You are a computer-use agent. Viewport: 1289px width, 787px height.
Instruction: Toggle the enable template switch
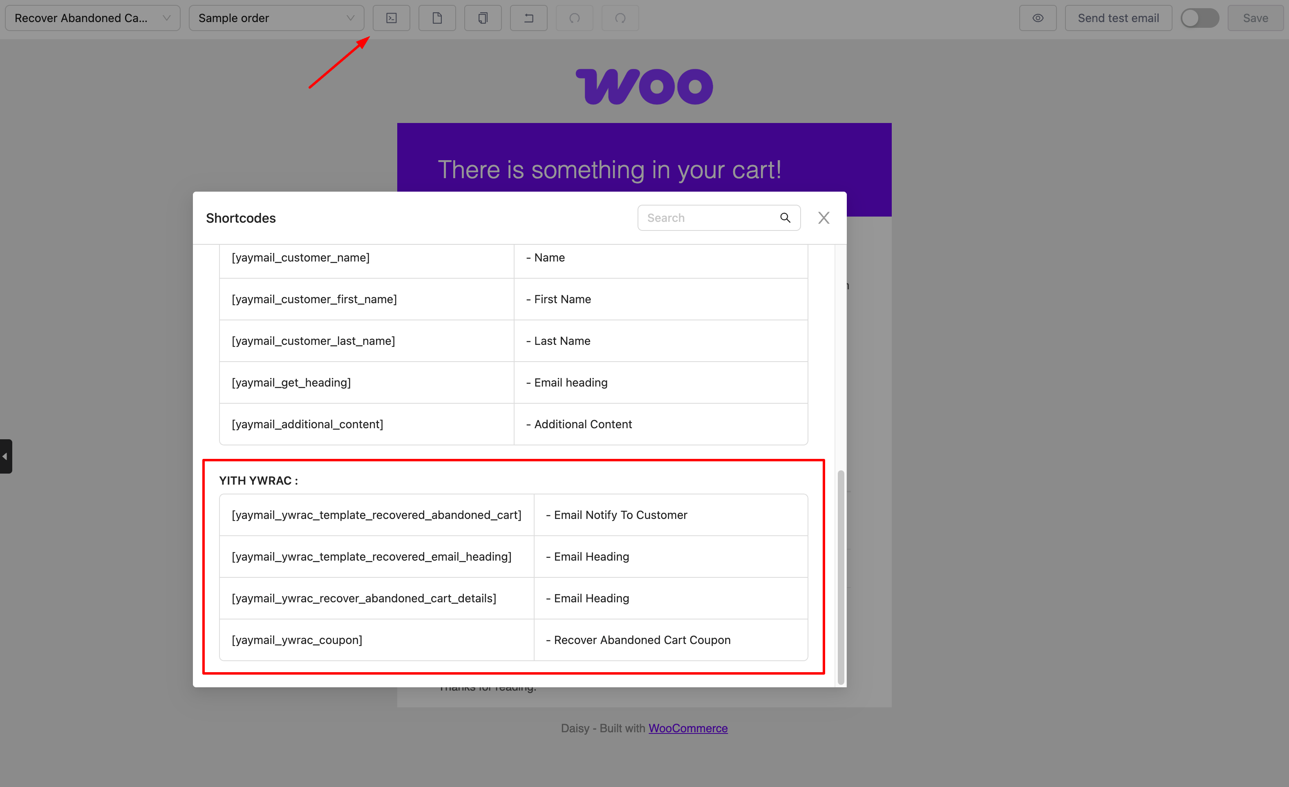coord(1199,18)
